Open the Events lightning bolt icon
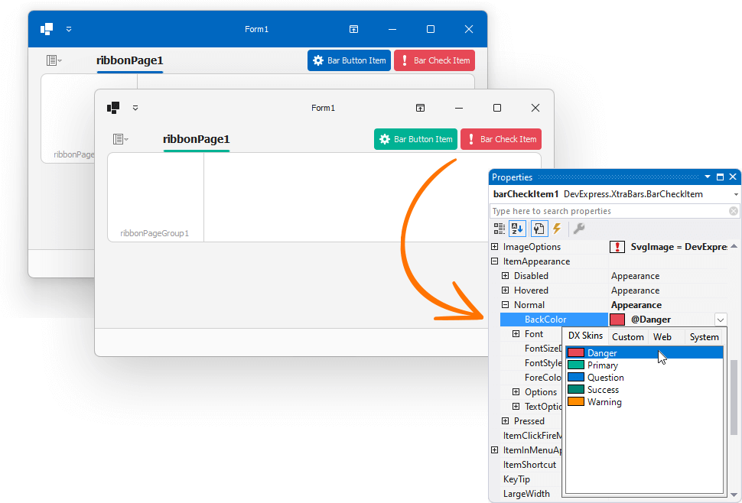This screenshot has height=503, width=742. point(556,228)
